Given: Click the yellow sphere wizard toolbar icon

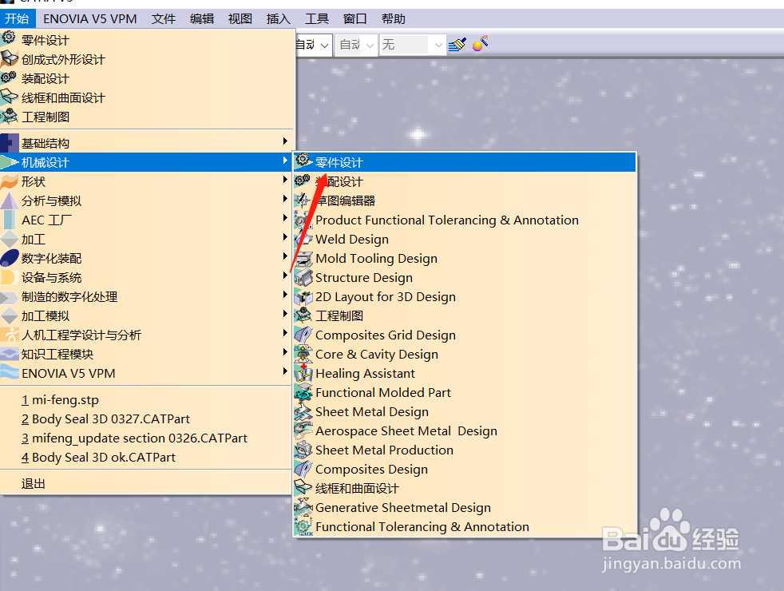Looking at the screenshot, I should click(x=480, y=44).
